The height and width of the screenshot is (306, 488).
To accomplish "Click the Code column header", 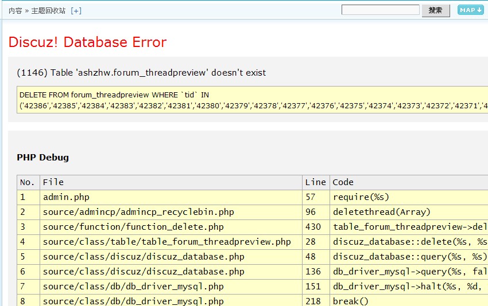I will click(x=409, y=182).
